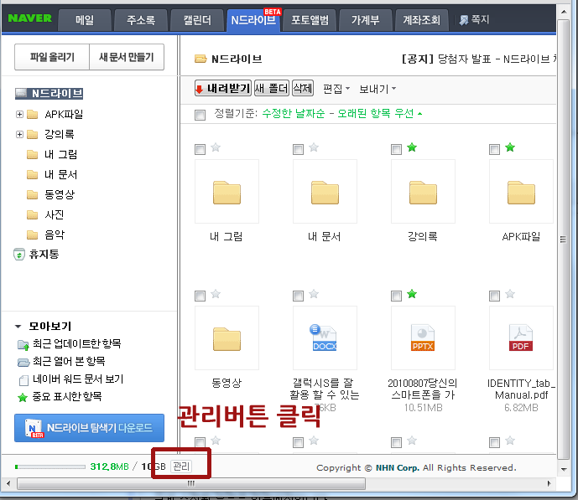The image size is (578, 500).
Task: Expand the APK파일 tree folder
Action: click(x=19, y=115)
